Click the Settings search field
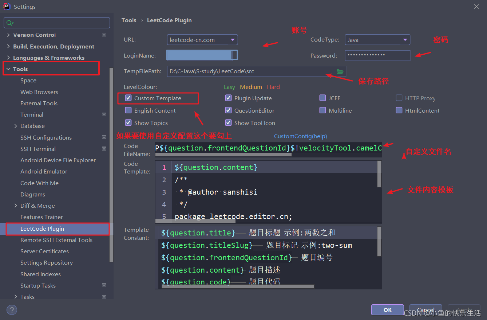Image resolution: width=487 pixels, height=320 pixels. [x=57, y=23]
